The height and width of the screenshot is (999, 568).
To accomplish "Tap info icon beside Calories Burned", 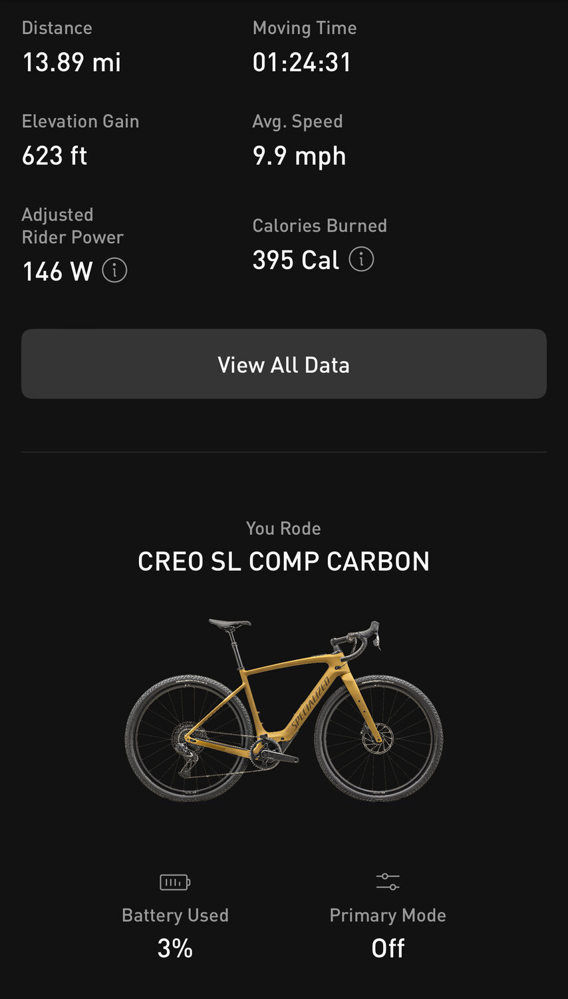I will 361,259.
